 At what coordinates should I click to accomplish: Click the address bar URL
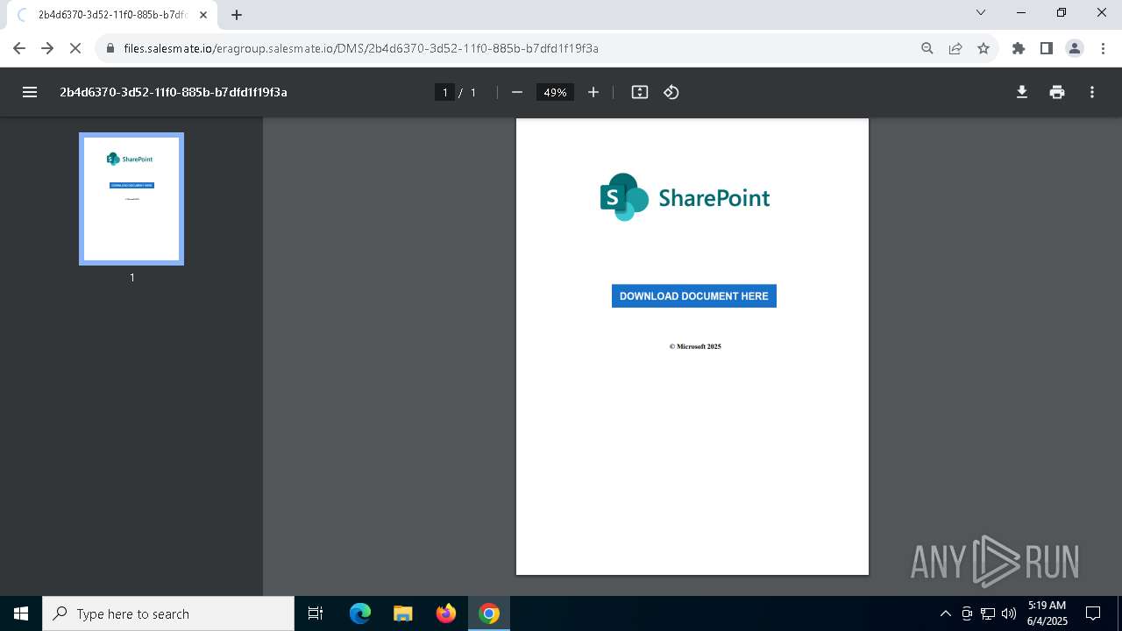tap(361, 48)
